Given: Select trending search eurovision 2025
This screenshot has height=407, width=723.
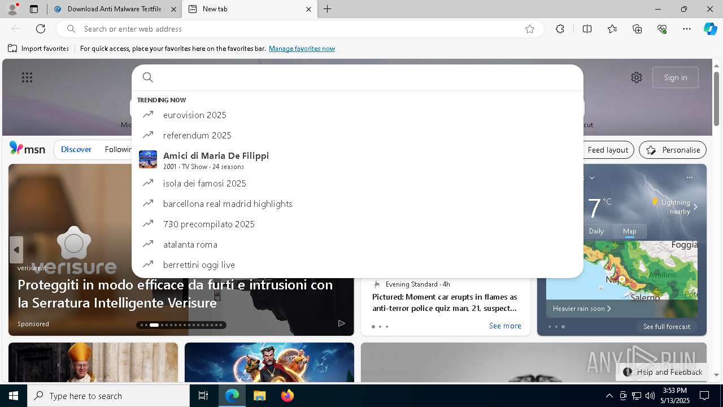Looking at the screenshot, I should tap(357, 115).
